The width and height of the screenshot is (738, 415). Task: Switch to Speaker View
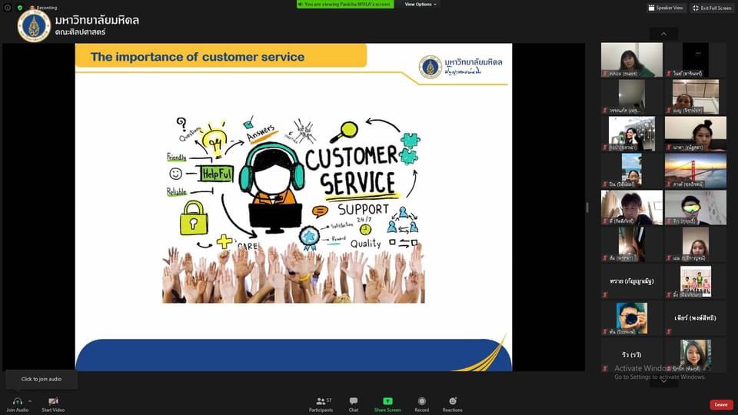click(x=666, y=8)
